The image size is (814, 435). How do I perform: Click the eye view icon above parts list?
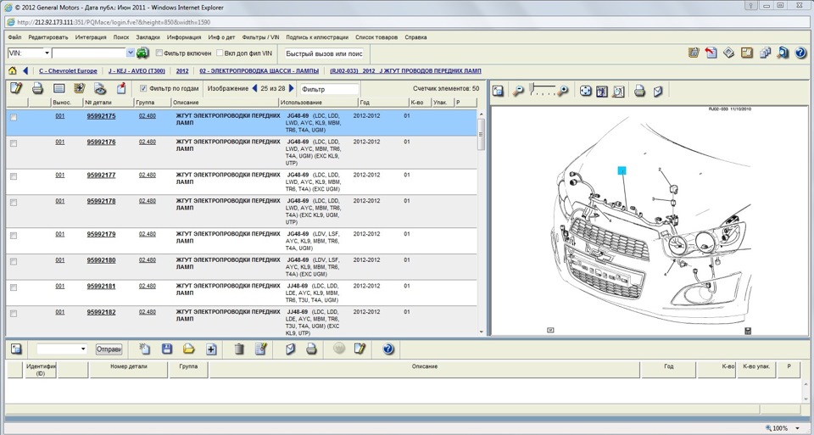click(100, 89)
